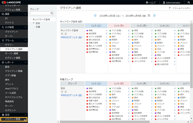Click into the group search input field
This screenshot has width=193, height=123.
tap(40, 13)
